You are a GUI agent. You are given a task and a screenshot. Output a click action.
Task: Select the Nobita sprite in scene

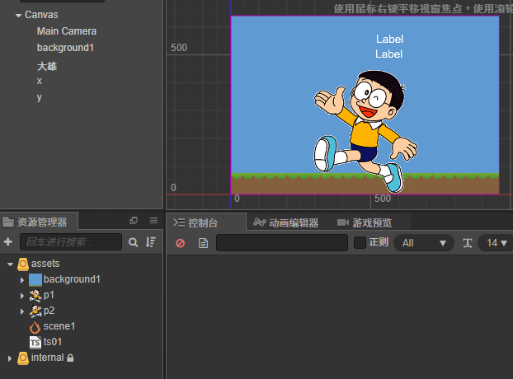365,131
